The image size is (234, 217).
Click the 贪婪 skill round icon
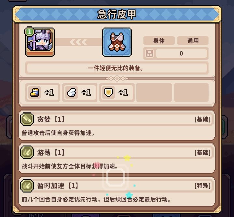pos(27,119)
